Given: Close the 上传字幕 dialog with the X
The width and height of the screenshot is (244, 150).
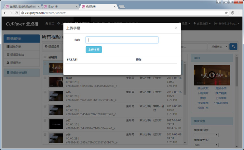Looking at the screenshot, I should point(176,28).
